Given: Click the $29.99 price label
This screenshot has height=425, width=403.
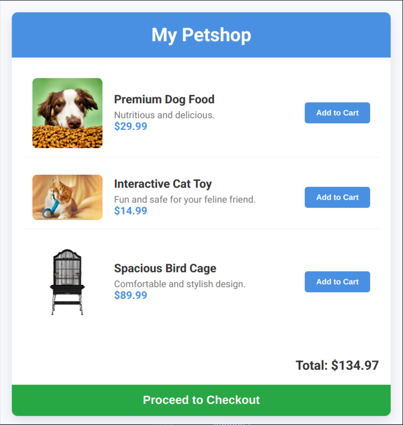Looking at the screenshot, I should tap(130, 126).
